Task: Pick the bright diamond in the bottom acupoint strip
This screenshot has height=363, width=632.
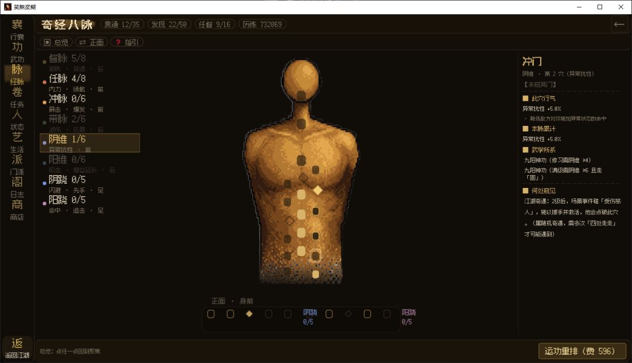Action: coord(249,313)
